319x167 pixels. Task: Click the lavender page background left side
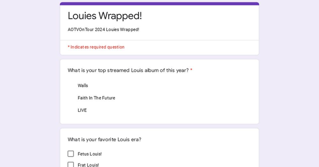point(29,83)
